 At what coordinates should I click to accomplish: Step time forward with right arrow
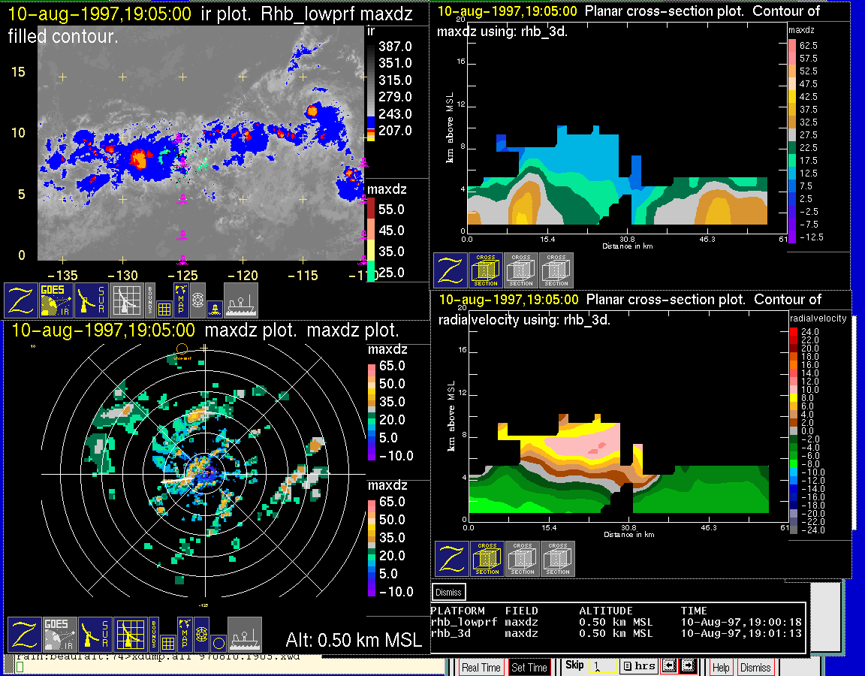coord(688,666)
